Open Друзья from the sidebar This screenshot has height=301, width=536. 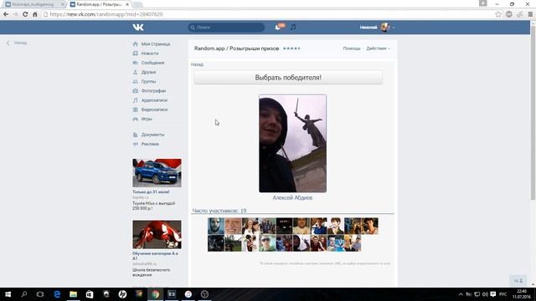[x=148, y=72]
